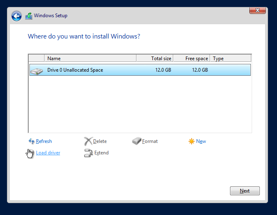Viewport: 277px width, 215px height.
Task: Hit the Delete text link
Action: click(100, 141)
